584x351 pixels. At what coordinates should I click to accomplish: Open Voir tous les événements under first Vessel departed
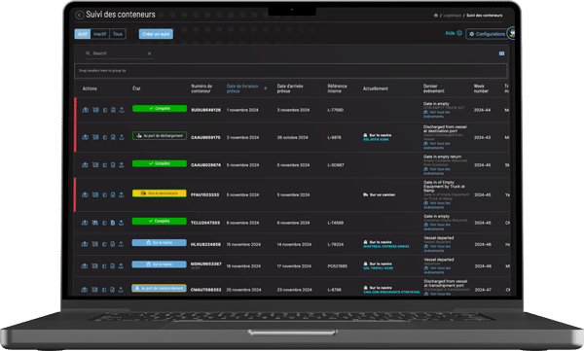point(437,248)
